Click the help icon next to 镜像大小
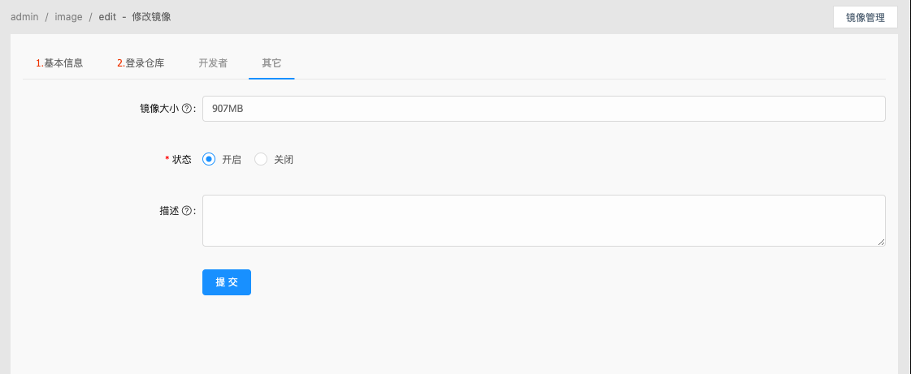This screenshot has height=374, width=911. [x=187, y=109]
